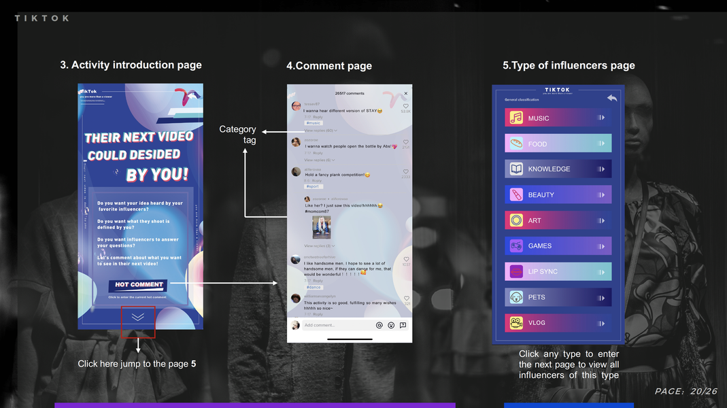Like the fancy plank comment

pyautogui.click(x=406, y=171)
